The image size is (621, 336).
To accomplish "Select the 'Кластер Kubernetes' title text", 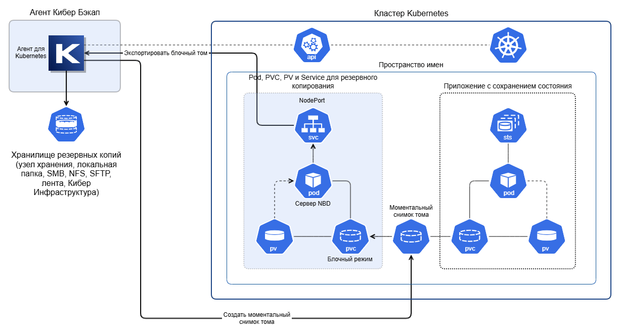I will [x=411, y=14].
